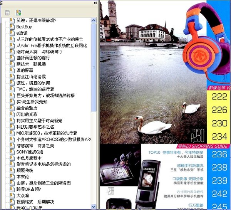The height and width of the screenshot is (210, 231).
Task: Click page number 242 in contents
Action: pyautogui.click(x=219, y=194)
